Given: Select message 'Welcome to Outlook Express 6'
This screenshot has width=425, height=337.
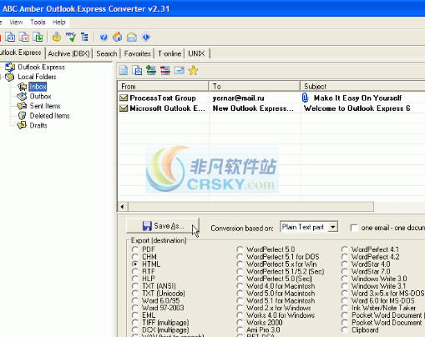Looking at the screenshot, I should (357, 108).
